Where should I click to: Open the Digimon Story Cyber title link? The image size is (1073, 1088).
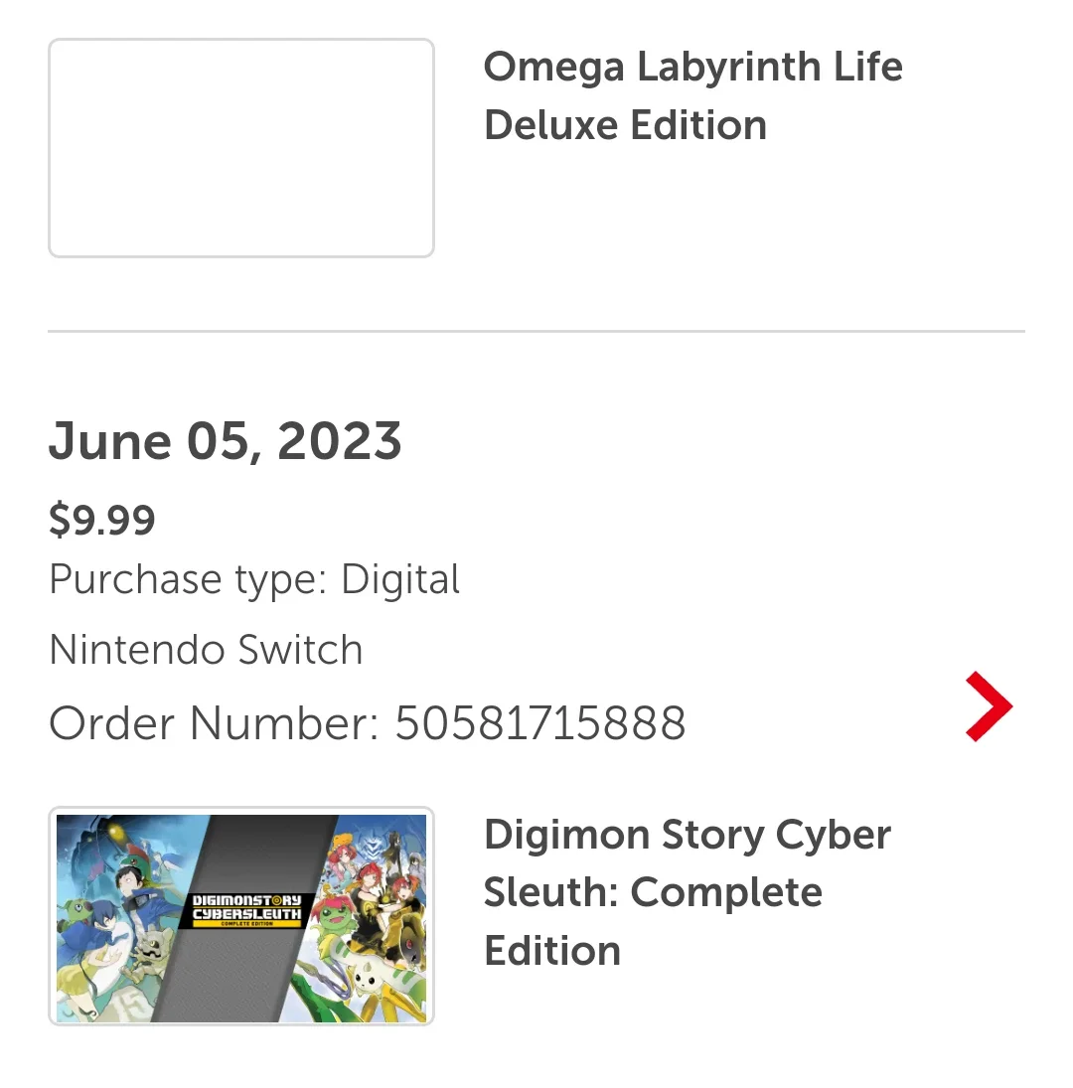[688, 892]
